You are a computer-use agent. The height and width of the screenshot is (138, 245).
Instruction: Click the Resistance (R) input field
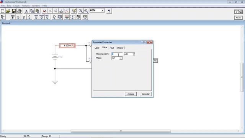click(117, 54)
